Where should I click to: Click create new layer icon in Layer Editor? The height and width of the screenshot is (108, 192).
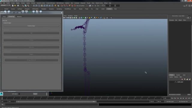click(x=187, y=79)
